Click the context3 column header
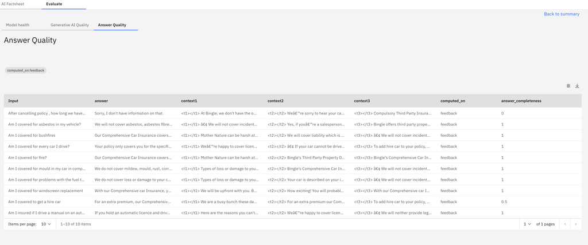The width and height of the screenshot is (588, 245). 362,101
